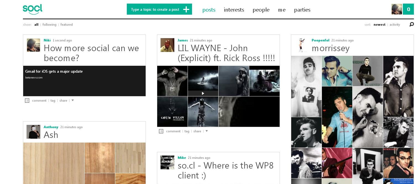
Task: Click the smiley icon under James's post
Action: tap(161, 131)
